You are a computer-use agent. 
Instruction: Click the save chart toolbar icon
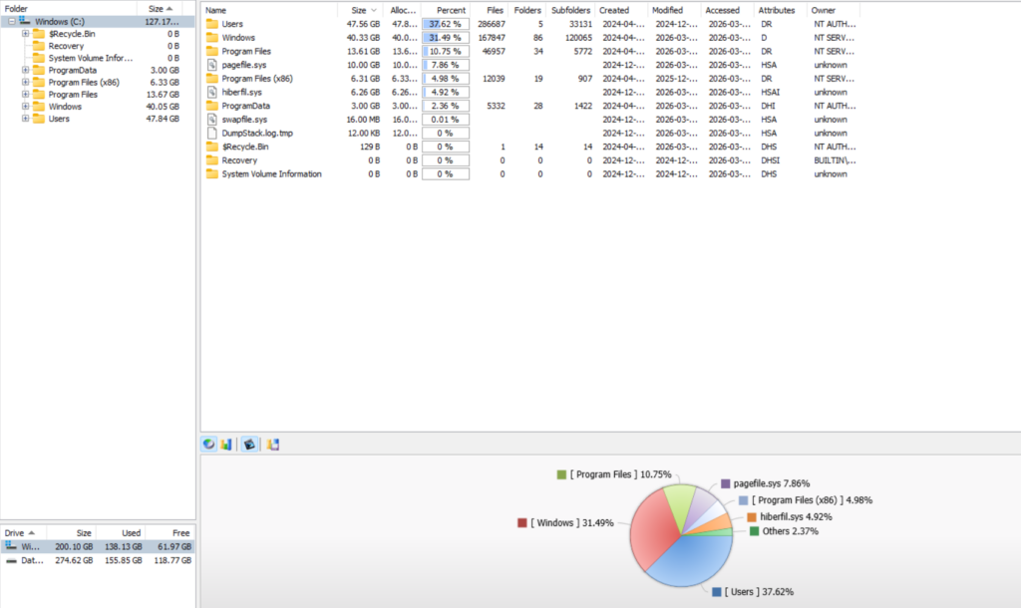[273, 445]
